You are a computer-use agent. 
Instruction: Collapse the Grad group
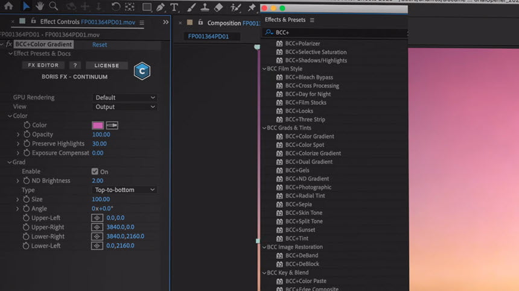10,162
